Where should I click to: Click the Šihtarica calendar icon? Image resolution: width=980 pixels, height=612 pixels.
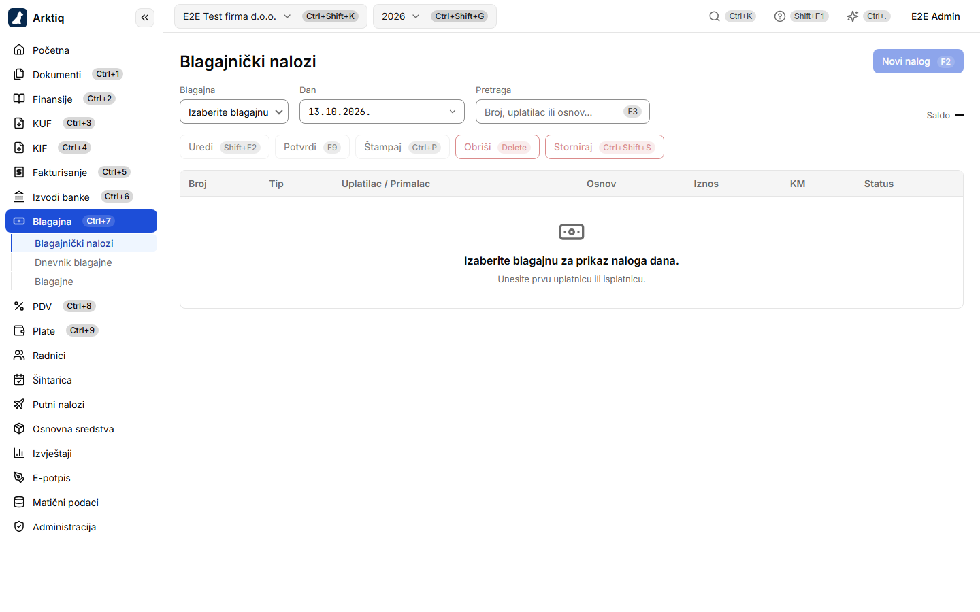point(19,379)
